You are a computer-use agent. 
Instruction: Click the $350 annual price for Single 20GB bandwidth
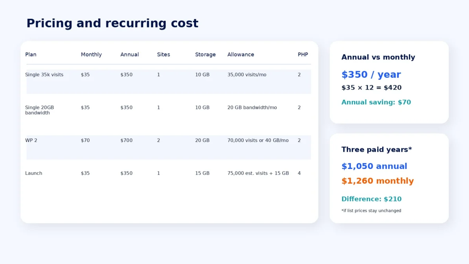click(x=126, y=108)
